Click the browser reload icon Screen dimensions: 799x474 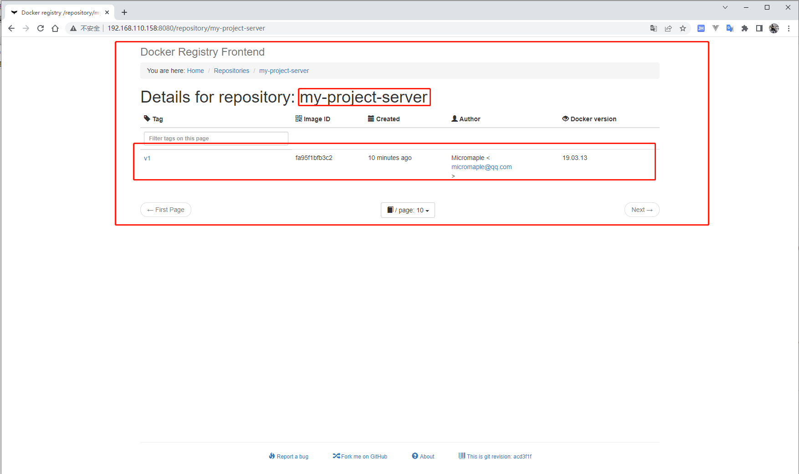tap(41, 28)
